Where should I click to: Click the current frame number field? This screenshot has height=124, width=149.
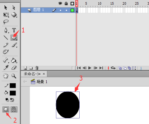(x=141, y=68)
